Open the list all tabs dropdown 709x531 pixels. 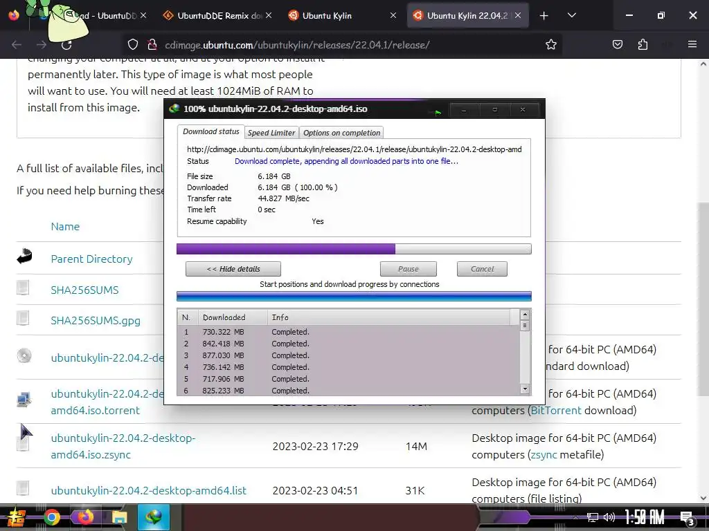pos(571,15)
